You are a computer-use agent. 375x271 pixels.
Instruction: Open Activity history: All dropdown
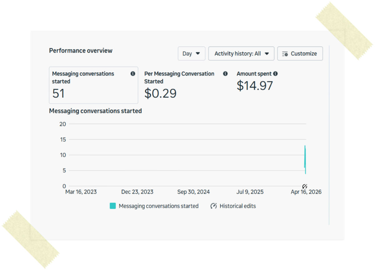click(241, 53)
